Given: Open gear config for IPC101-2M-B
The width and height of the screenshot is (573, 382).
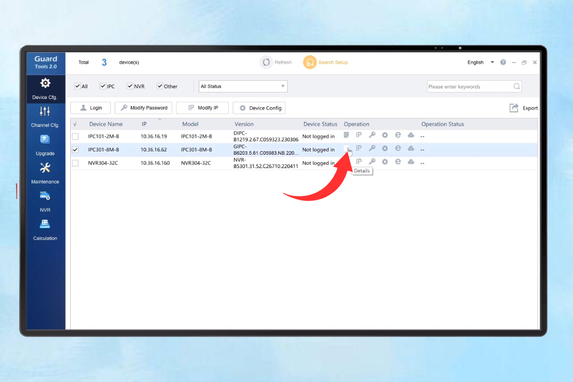Looking at the screenshot, I should click(385, 136).
